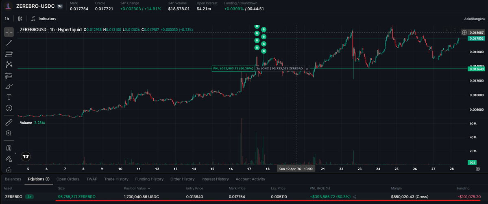Open the Indicators menu
The image size is (488, 204).
(x=44, y=19)
